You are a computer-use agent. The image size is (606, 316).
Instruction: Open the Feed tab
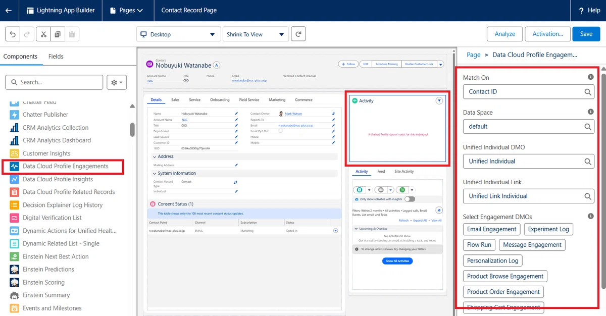[x=381, y=172]
